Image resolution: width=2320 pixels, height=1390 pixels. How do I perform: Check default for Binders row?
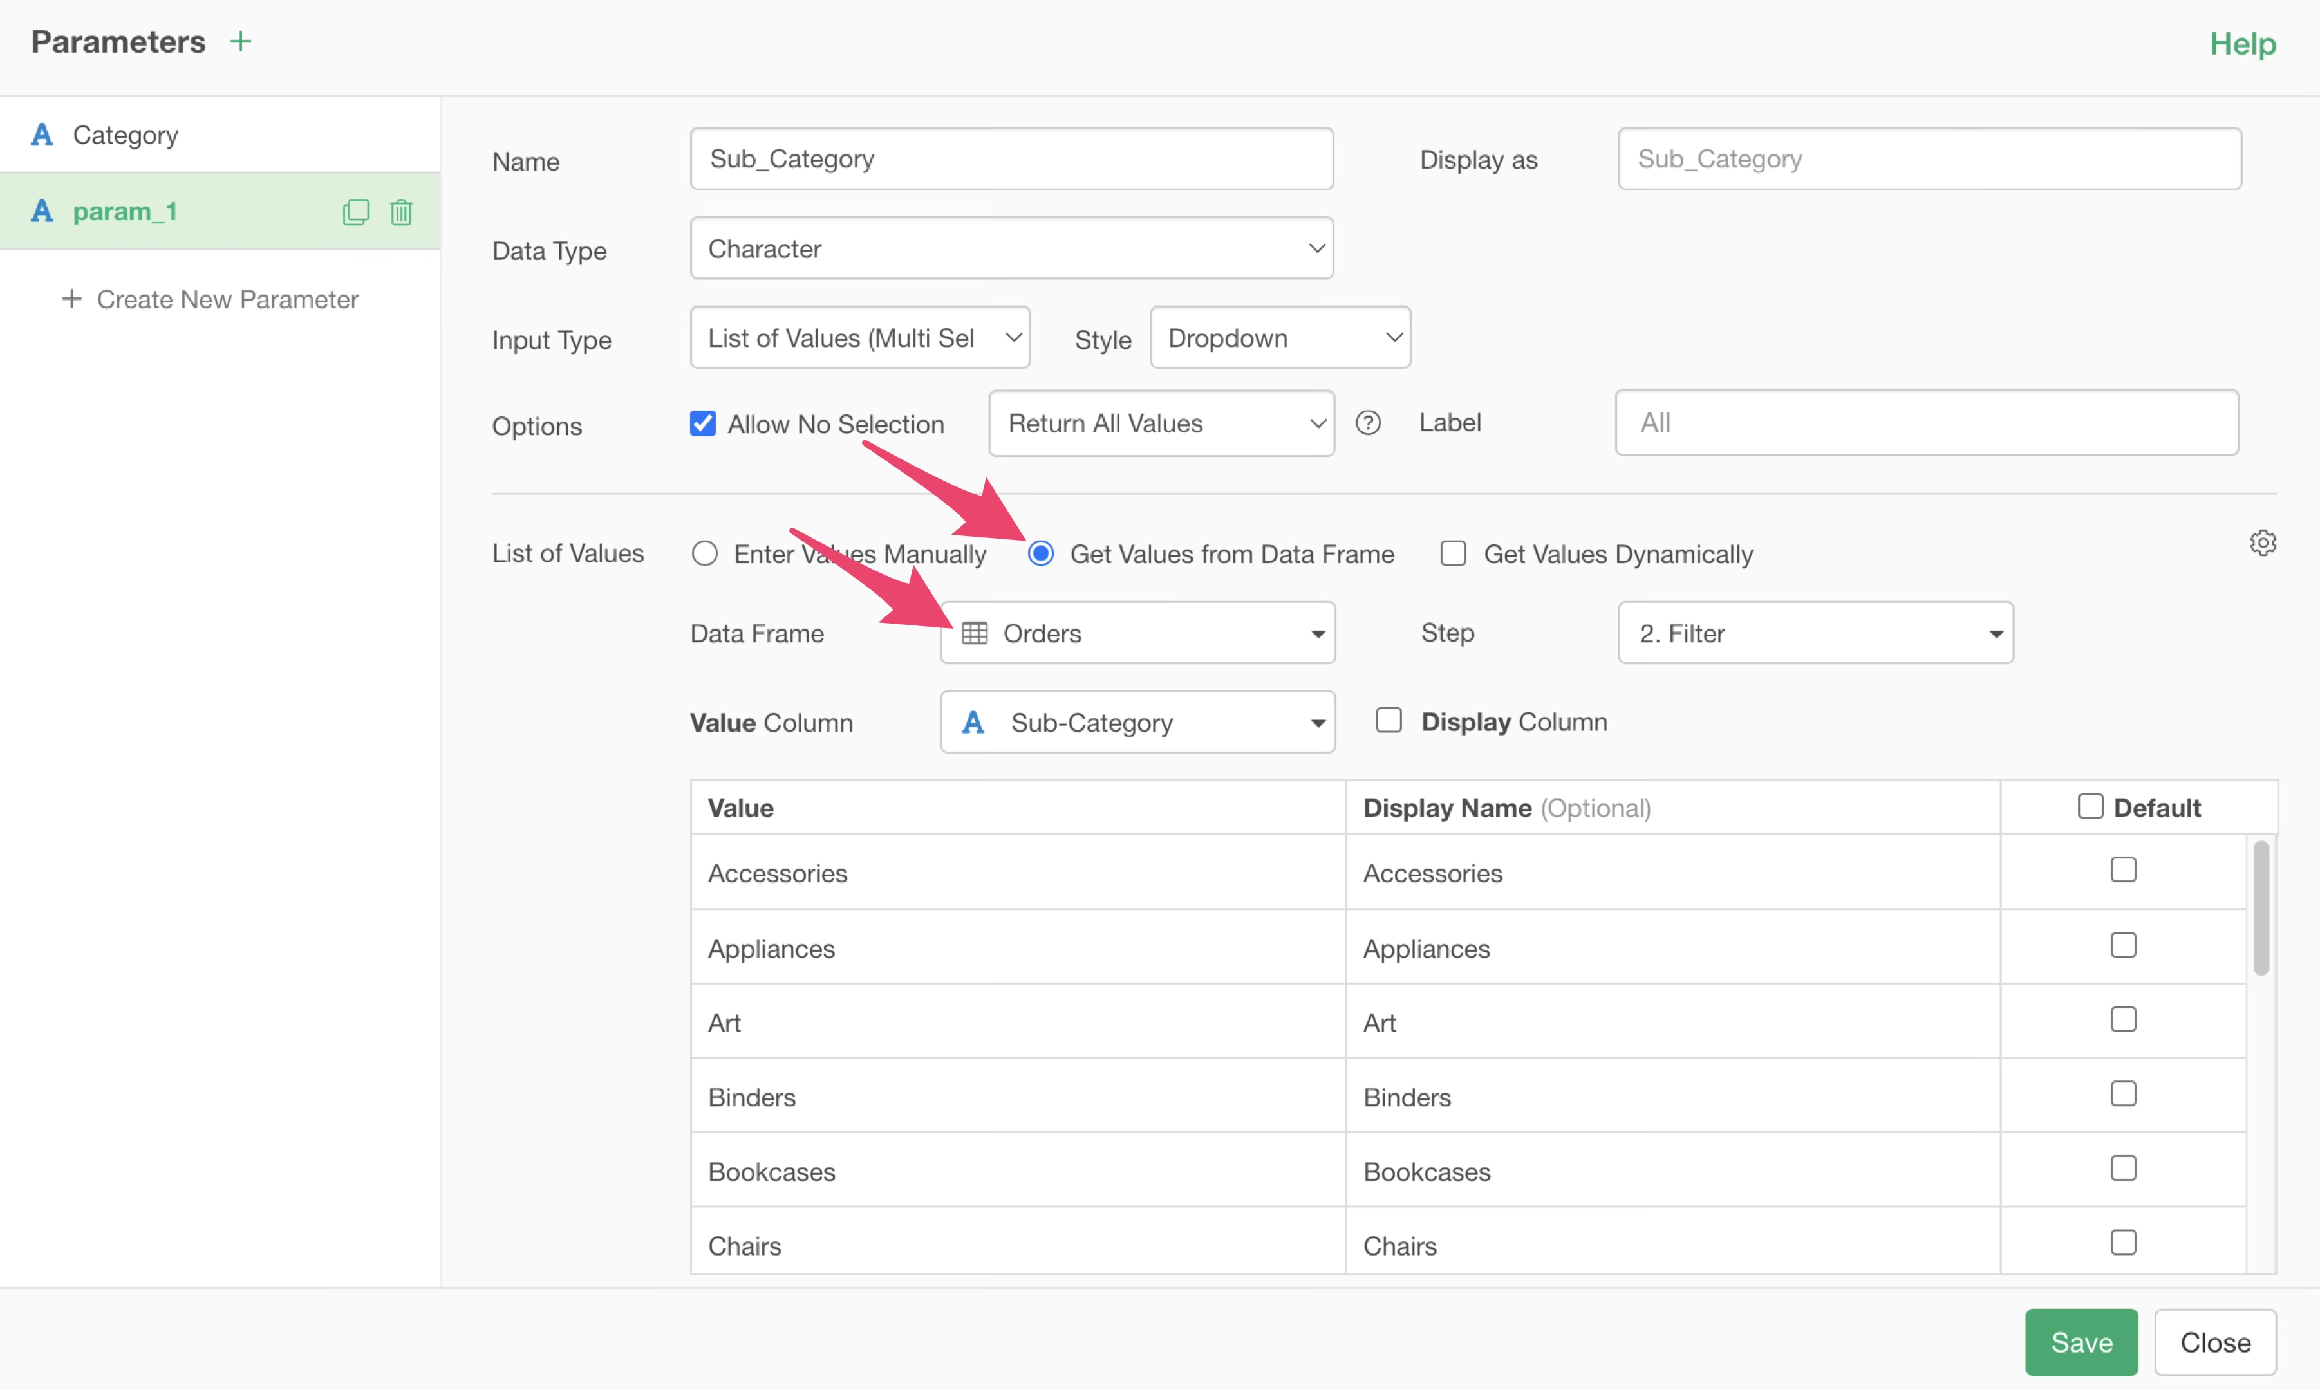point(2123,1093)
